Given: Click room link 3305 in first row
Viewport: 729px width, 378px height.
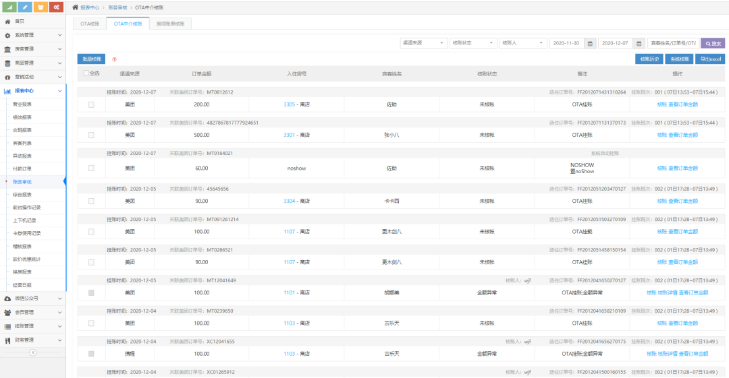Looking at the screenshot, I should coord(289,104).
